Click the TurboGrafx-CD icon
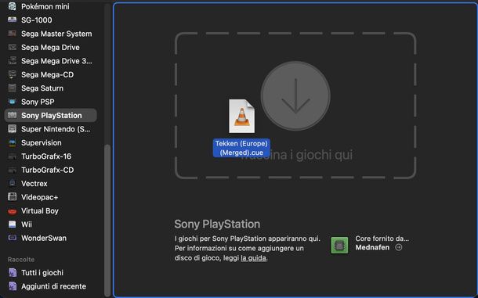The height and width of the screenshot is (298, 478). pos(13,170)
